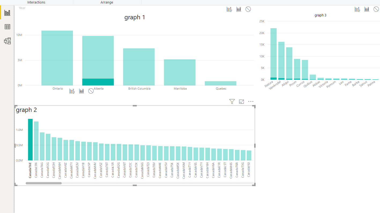Select the CanadaT6G bar in graph 2
380x213 pixels.
[42, 146]
